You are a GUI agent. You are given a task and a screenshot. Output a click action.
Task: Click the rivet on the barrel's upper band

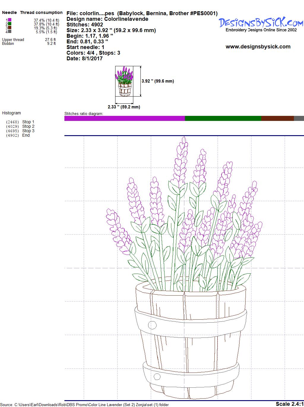pyautogui.click(x=152, y=325)
